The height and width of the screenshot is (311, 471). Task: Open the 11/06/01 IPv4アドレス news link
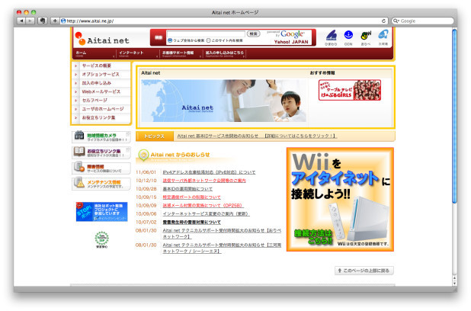(x=209, y=172)
